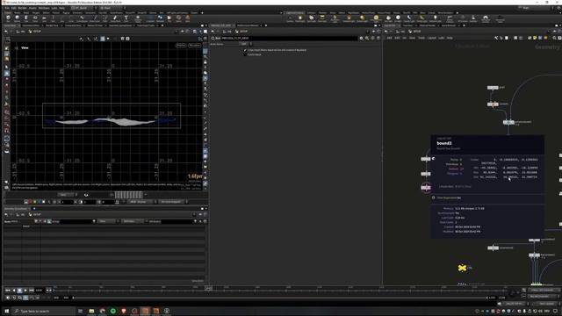Viewport: 562px width, 316px height.
Task: Select the Spray Paint shelf tool
Action: point(115,18)
